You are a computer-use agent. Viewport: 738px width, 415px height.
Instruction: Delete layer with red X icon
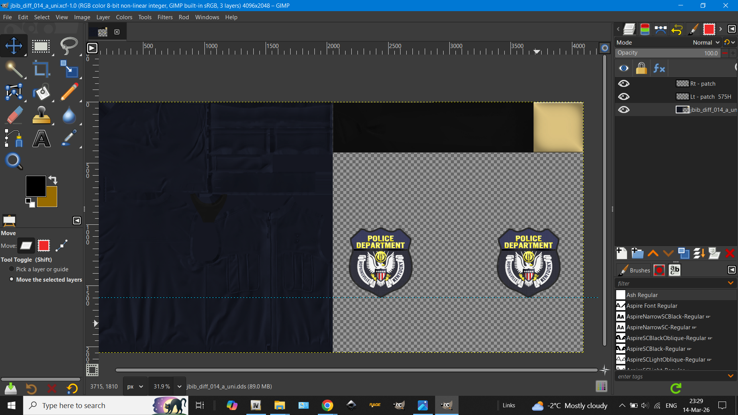point(730,253)
